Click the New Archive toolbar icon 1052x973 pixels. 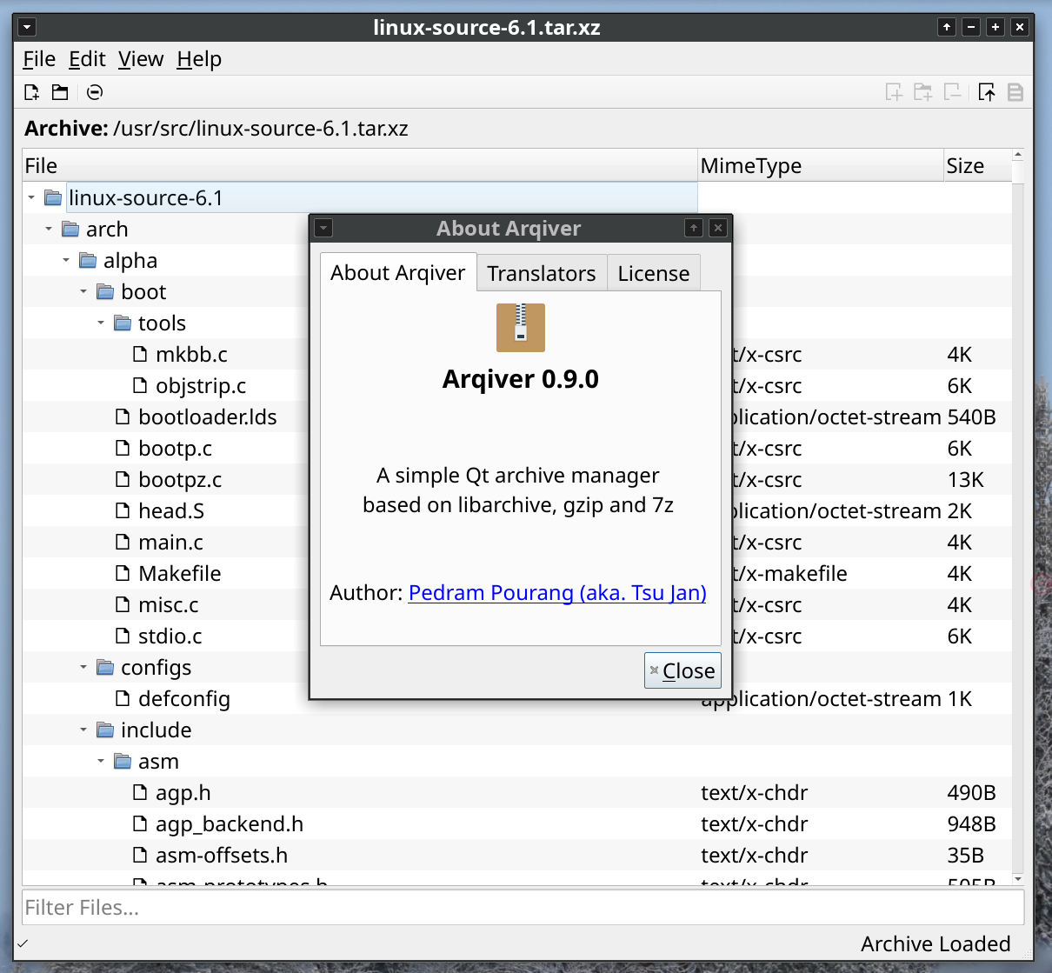tap(32, 92)
